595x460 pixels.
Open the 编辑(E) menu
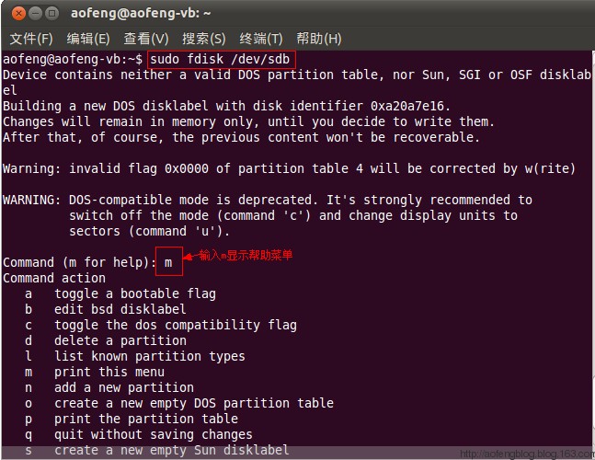click(x=88, y=39)
